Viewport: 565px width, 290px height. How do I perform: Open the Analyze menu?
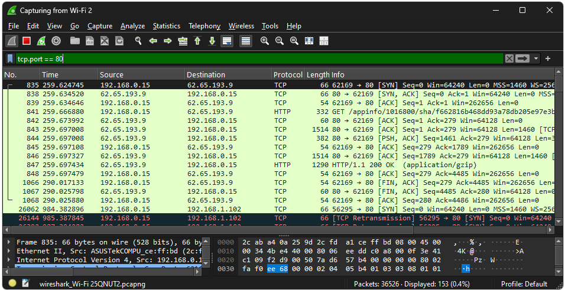coord(132,26)
